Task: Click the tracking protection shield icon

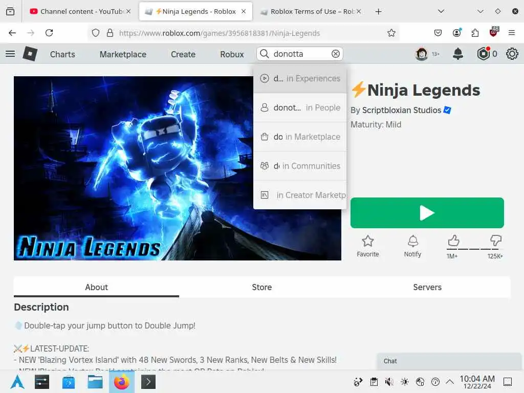Action: [96, 33]
